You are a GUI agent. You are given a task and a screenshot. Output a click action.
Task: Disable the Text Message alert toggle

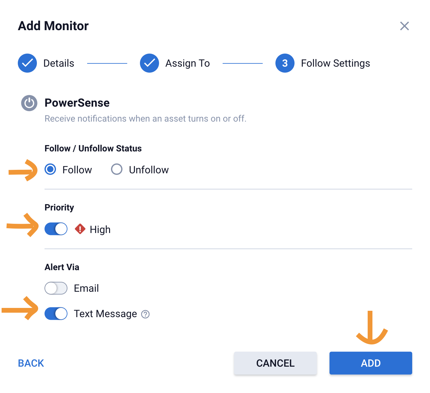pyautogui.click(x=56, y=314)
